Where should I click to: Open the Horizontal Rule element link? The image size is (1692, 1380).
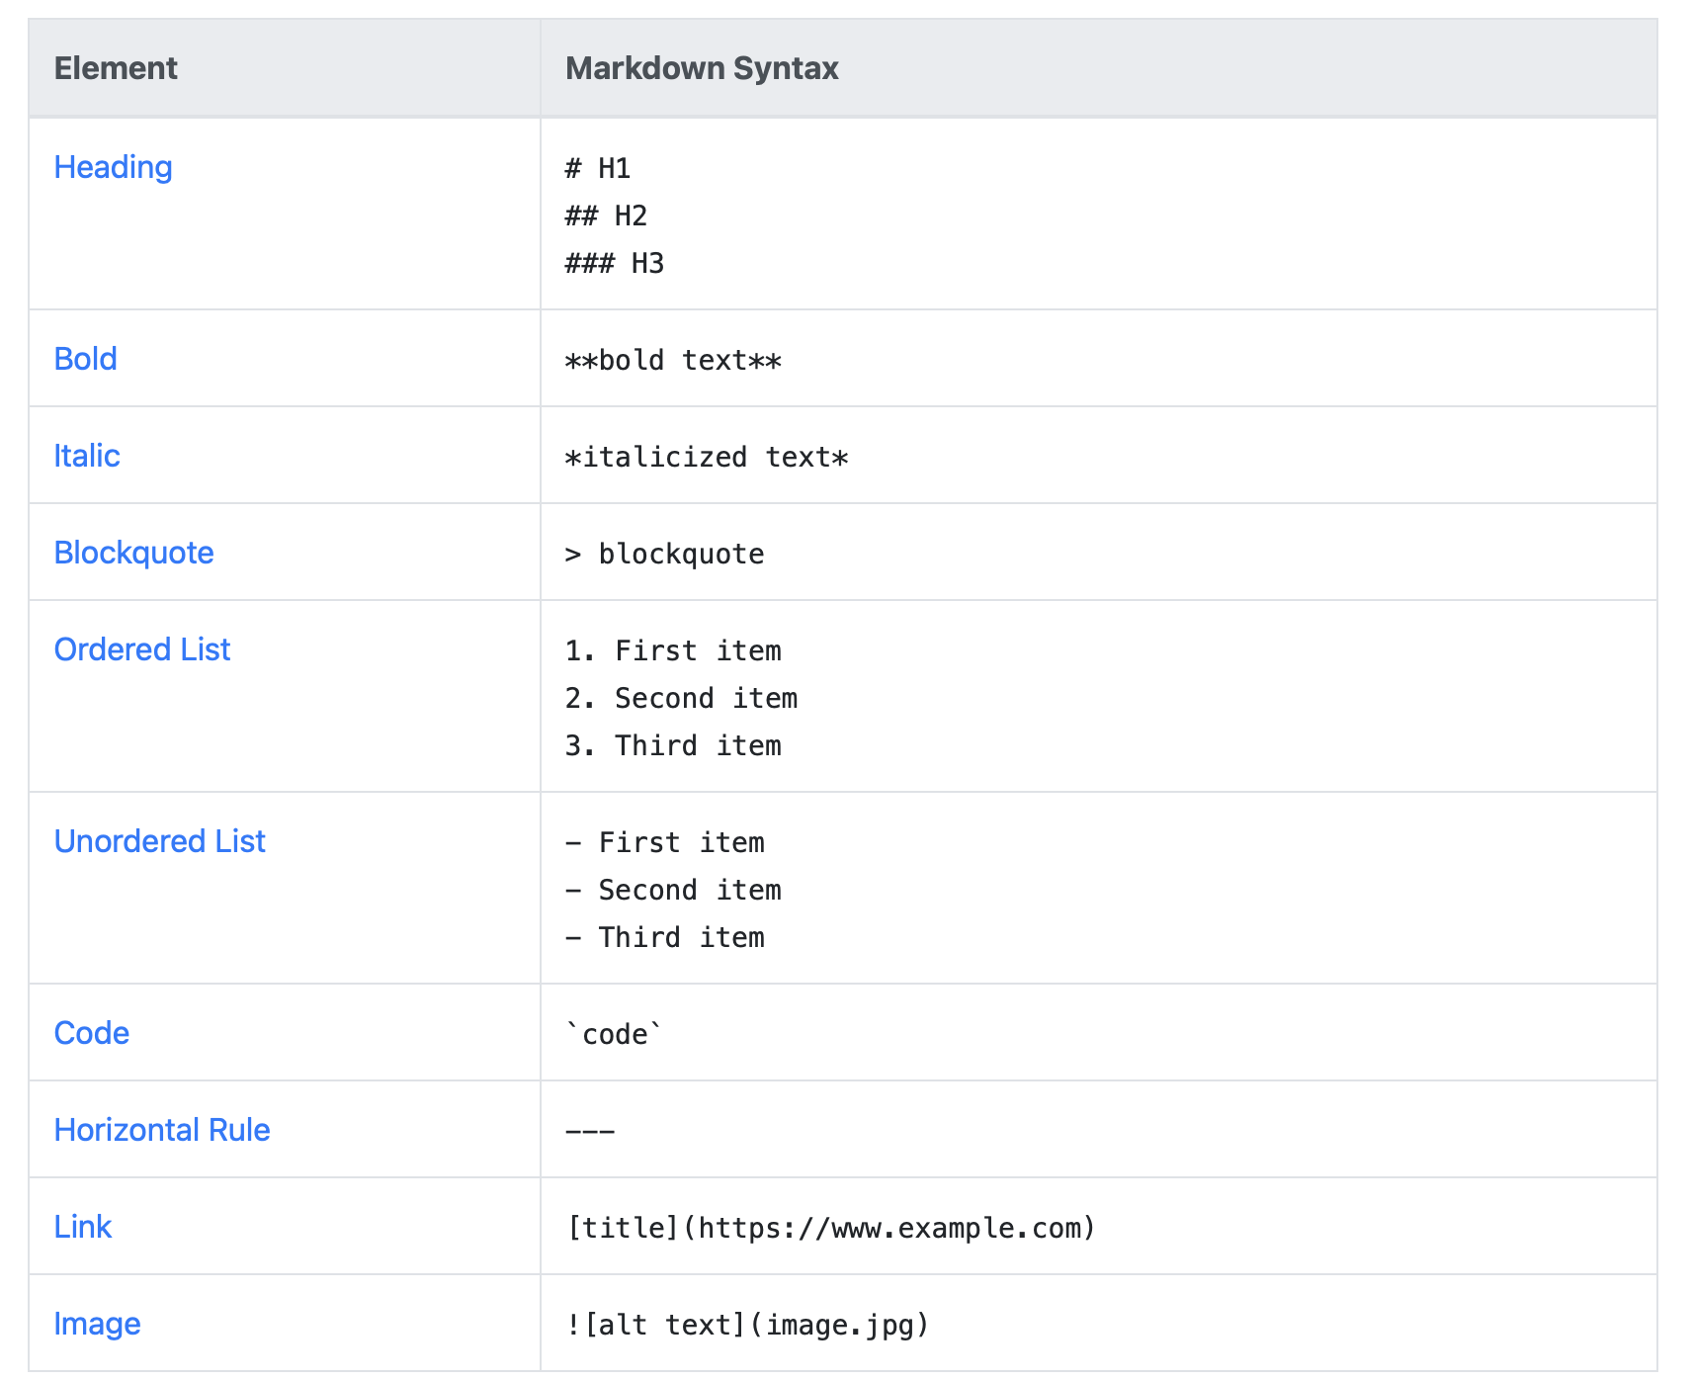pyautogui.click(x=162, y=1129)
